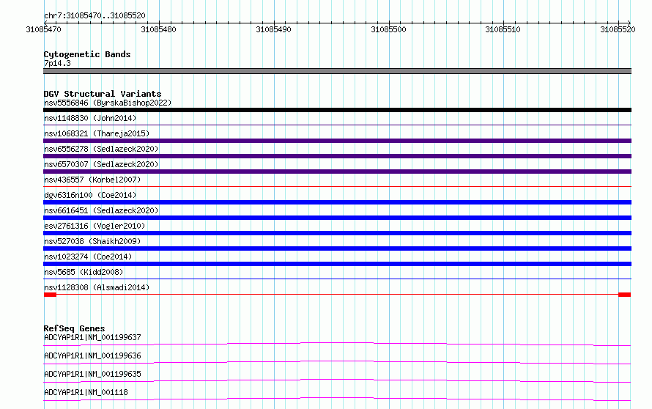Open variant nsv6570307 (Sedlazeck2020)
652x409 pixels.
pyautogui.click(x=101, y=164)
